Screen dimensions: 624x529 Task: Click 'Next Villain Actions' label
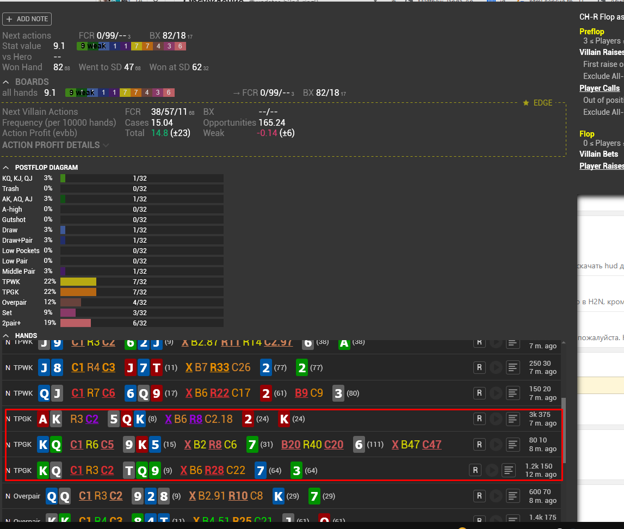40,112
